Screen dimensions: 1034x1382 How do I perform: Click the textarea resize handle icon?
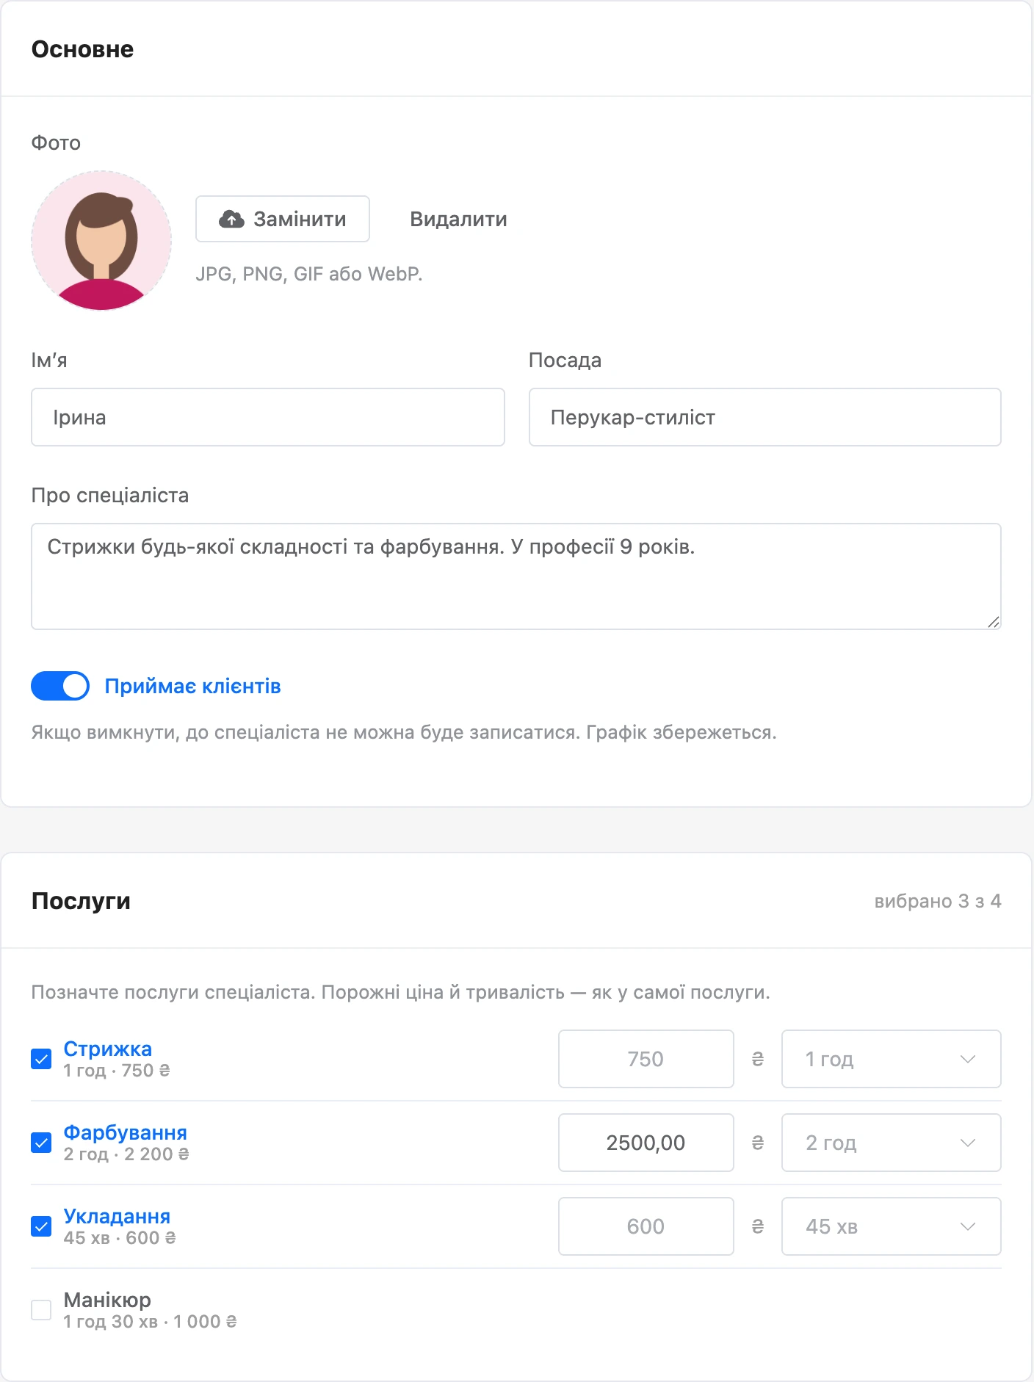[x=993, y=621]
